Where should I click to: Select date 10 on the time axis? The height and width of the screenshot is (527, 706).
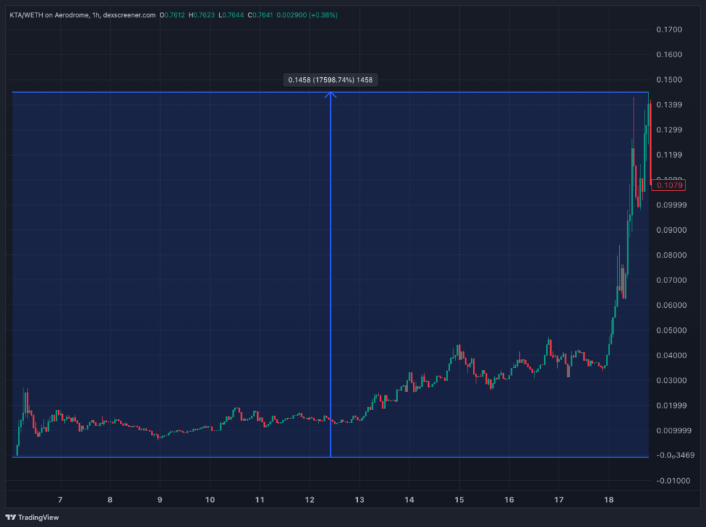click(x=210, y=500)
